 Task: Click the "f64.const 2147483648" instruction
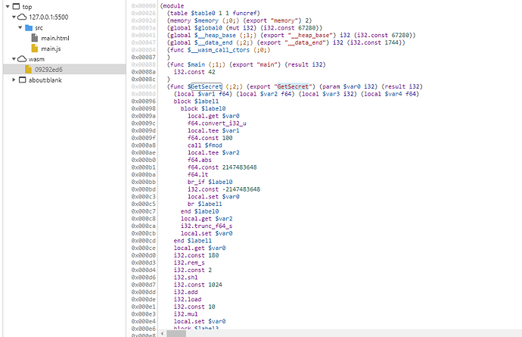(x=222, y=167)
